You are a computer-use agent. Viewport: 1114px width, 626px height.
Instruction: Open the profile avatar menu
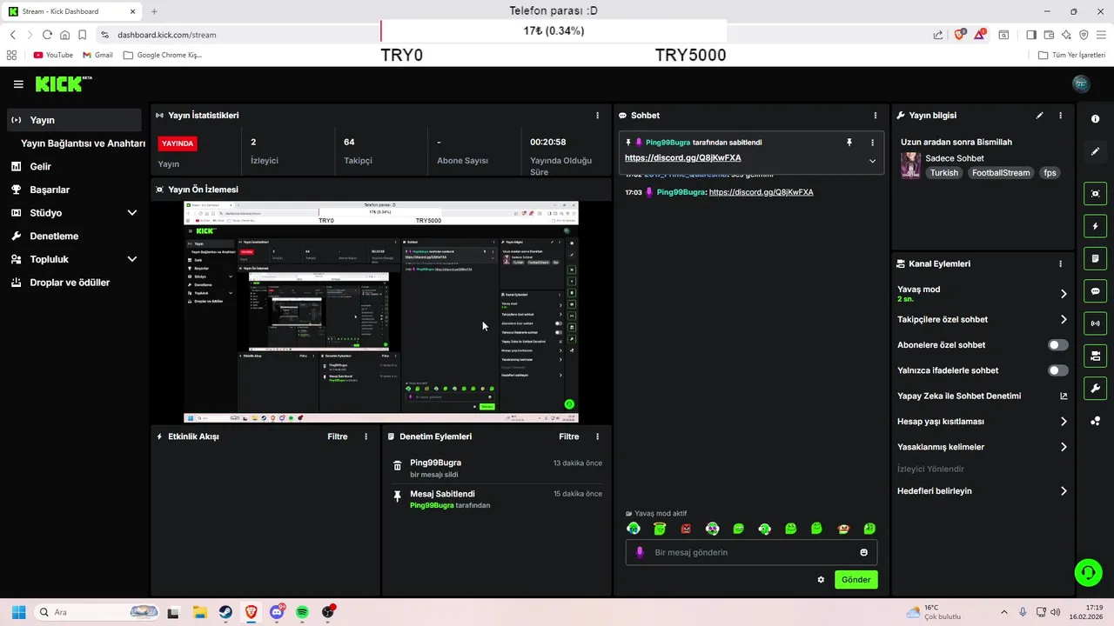coord(1081,83)
